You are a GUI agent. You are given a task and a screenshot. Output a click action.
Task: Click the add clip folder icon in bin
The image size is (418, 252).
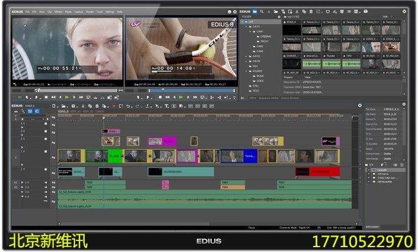276,12
